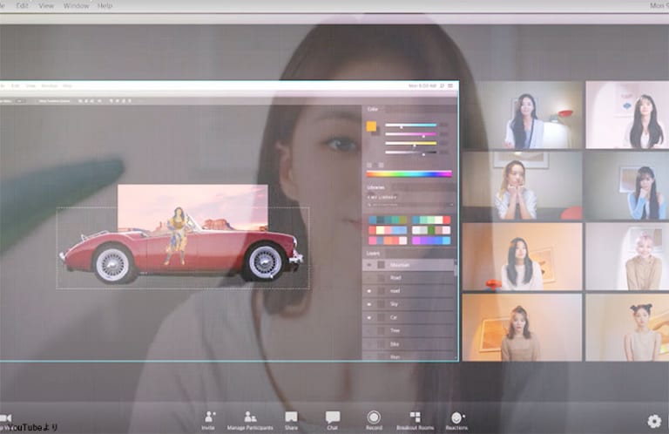
Task: Open Breakout Rooms icon
Action: point(416,417)
